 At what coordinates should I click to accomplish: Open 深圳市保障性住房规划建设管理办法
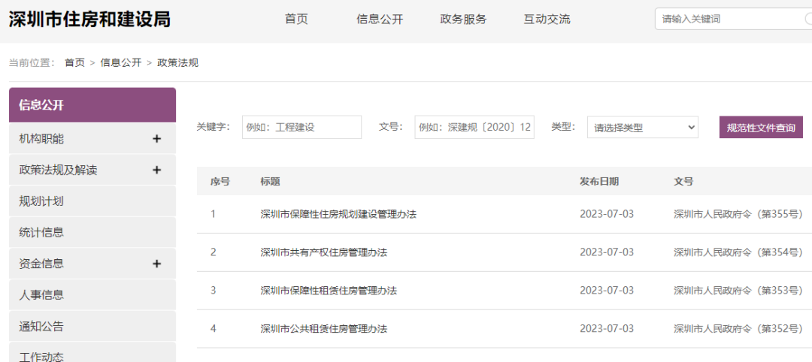[338, 214]
